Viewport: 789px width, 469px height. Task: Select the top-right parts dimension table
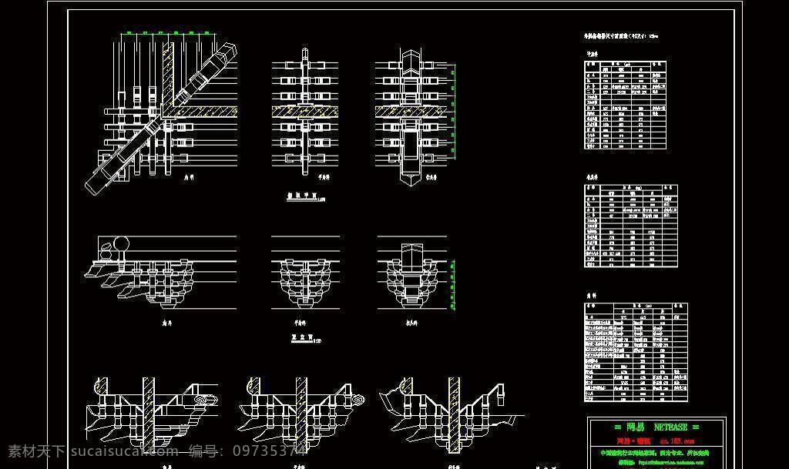(x=626, y=105)
